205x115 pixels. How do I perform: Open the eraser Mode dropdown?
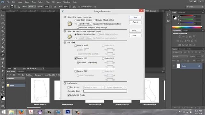(32, 7)
